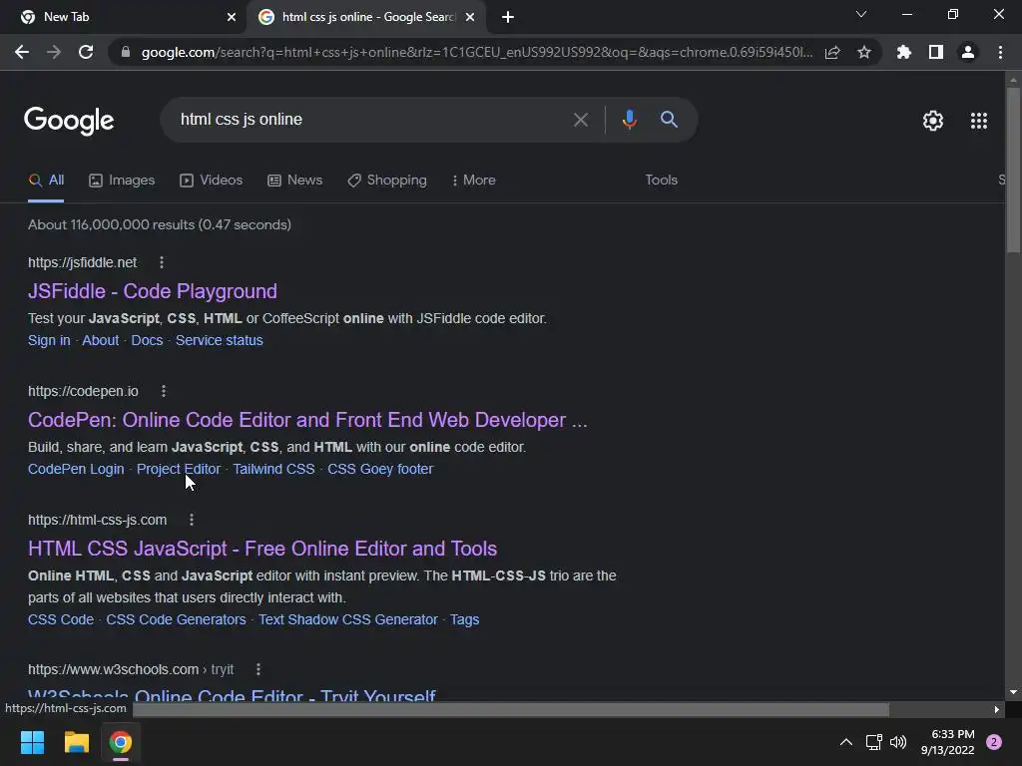Screen dimensions: 1022x766
Task: Clear the search query with X
Action: click(580, 120)
